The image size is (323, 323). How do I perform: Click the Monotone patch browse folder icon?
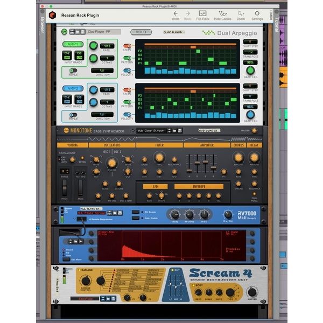[174, 130]
